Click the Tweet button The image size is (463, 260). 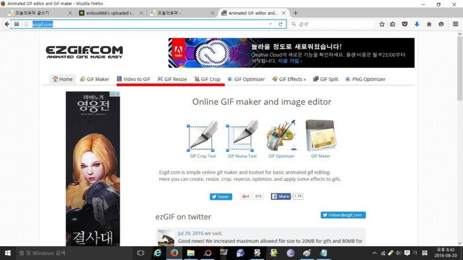click(x=221, y=196)
